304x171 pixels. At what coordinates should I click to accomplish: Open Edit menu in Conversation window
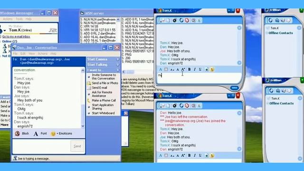click(x=23, y=54)
